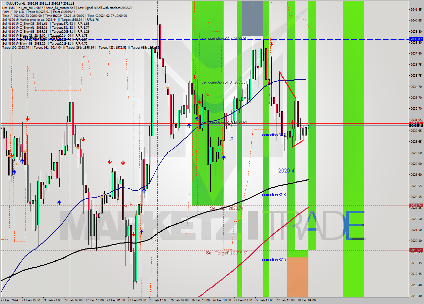
Task: Click the red 2023.74 price tag
Action: (416, 205)
